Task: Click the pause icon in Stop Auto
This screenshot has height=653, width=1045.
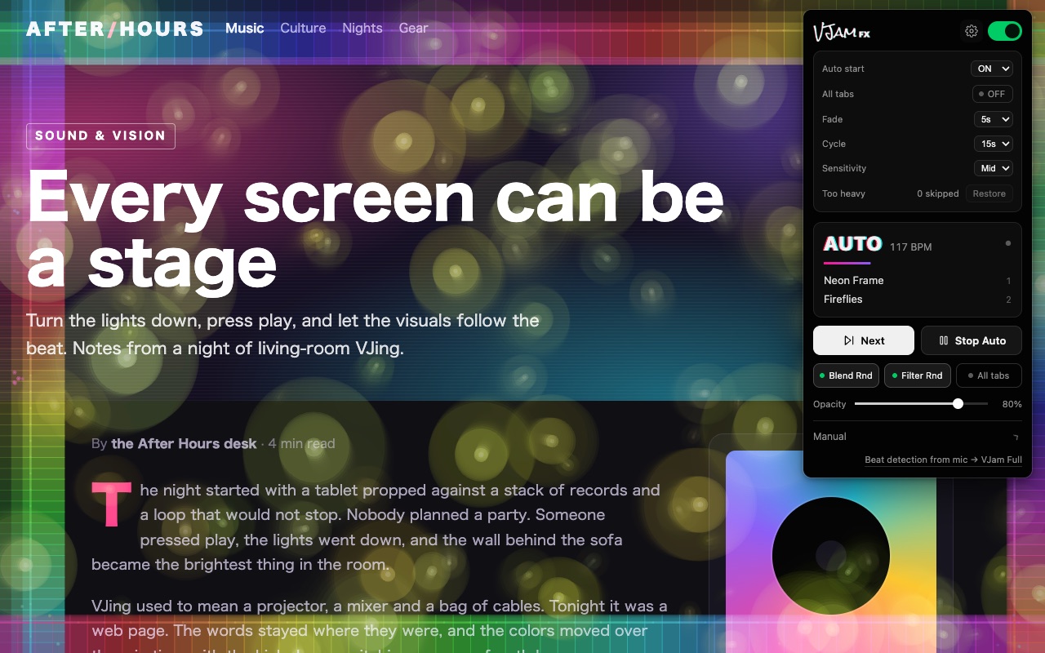Action: [944, 340]
